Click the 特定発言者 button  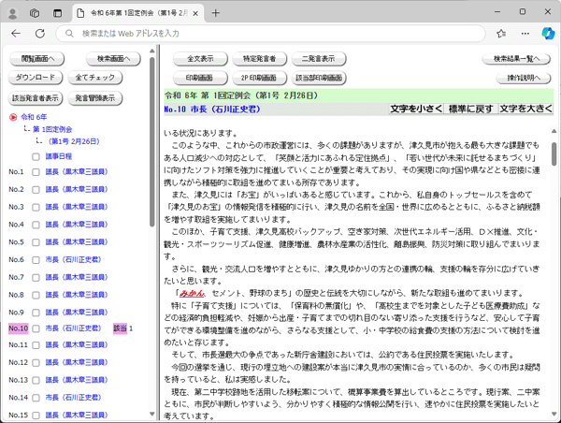coord(259,59)
